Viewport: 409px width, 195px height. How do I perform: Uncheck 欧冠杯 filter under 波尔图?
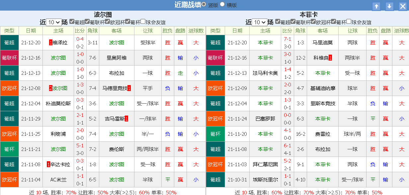107,22
